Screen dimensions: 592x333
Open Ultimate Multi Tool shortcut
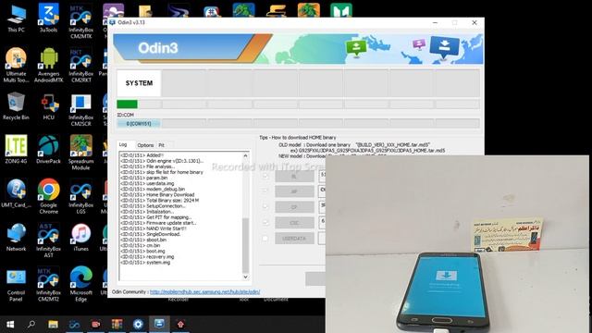tap(17, 65)
